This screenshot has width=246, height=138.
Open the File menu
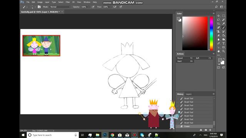(x=28, y=2)
